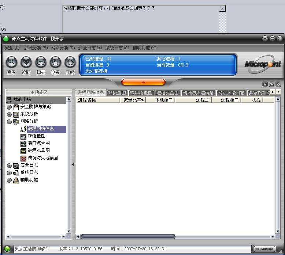Click the 我的电脑 computer icon

[9, 100]
